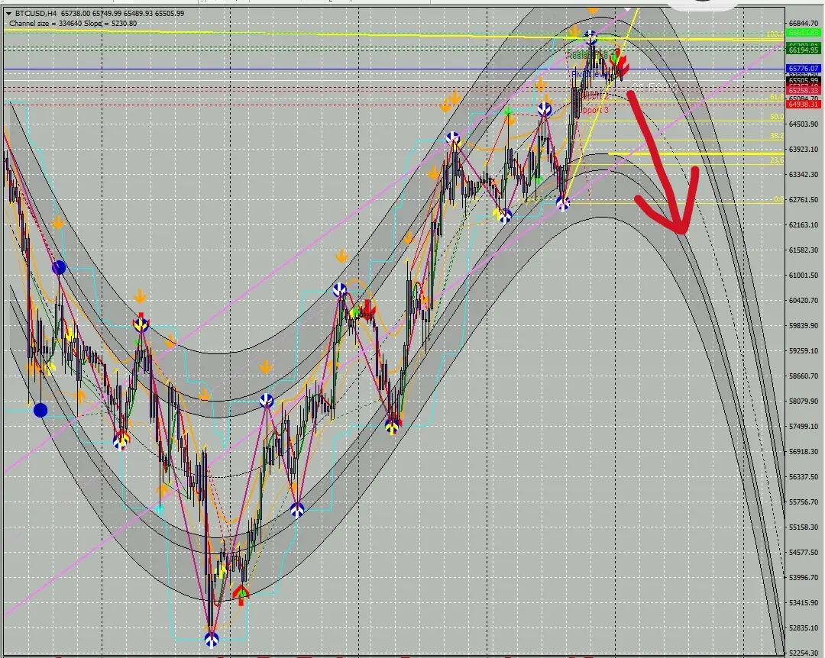Click the 64503.90 price scale value
The height and width of the screenshot is (658, 825).
(x=804, y=124)
